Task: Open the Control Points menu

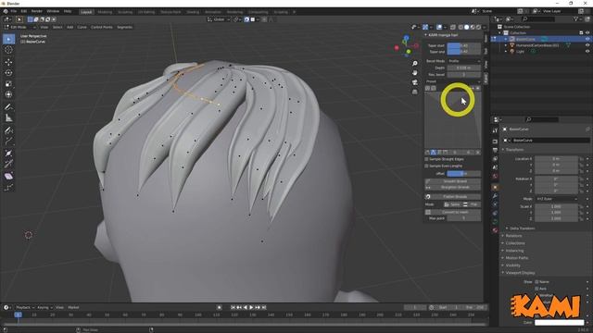Action: coord(101,27)
